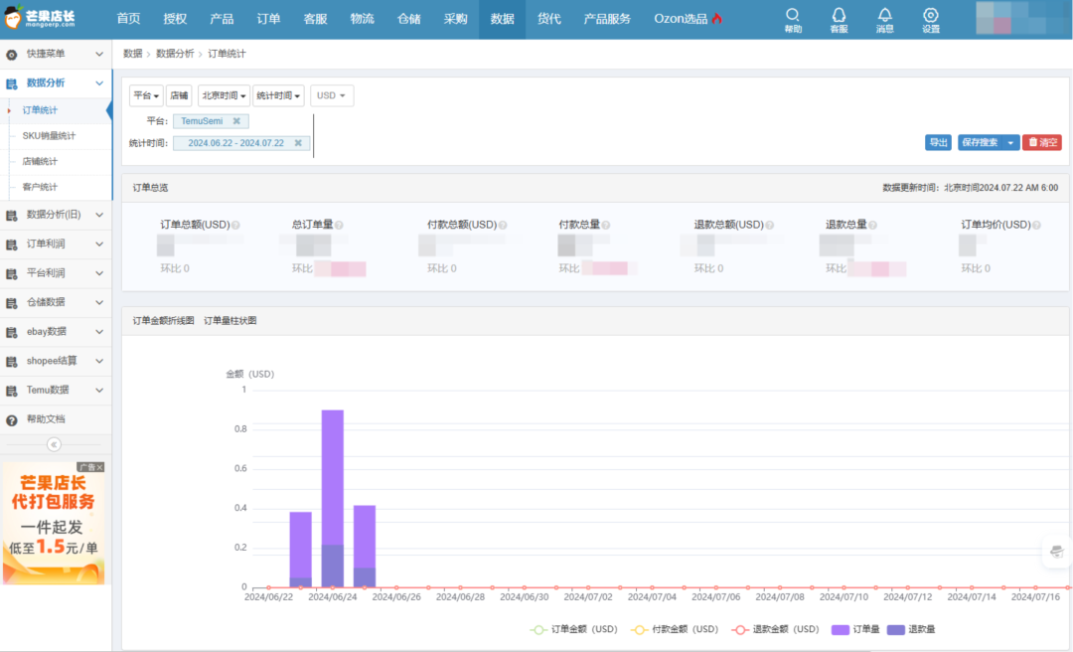Close the 芒果店长 advertisement banner

pos(100,467)
